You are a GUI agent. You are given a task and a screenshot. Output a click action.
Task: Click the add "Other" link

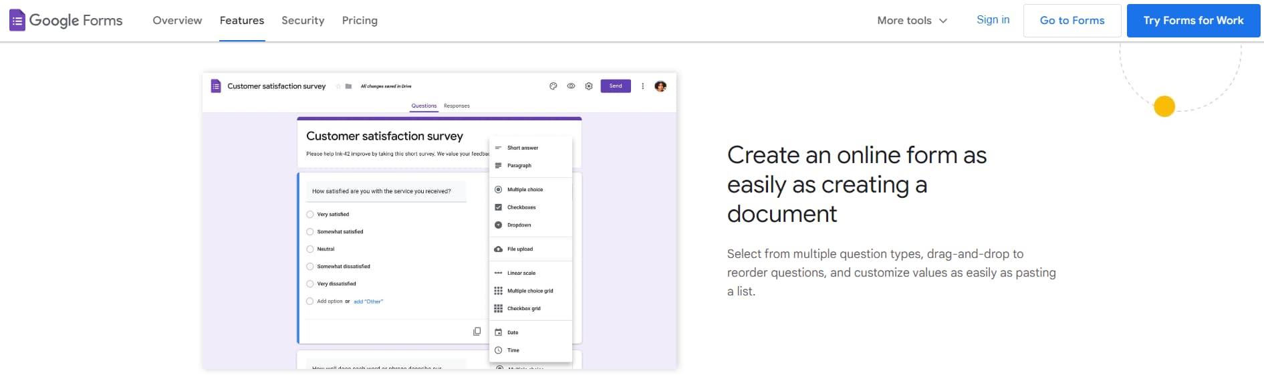pos(368,301)
